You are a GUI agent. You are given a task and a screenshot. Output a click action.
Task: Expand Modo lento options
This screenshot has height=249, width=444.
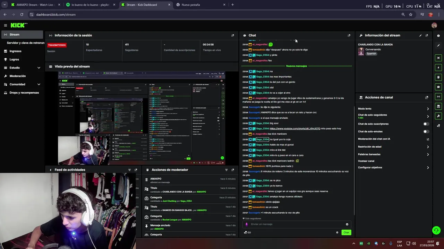tap(428, 109)
